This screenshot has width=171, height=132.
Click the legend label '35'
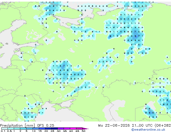(x=65, y=131)
